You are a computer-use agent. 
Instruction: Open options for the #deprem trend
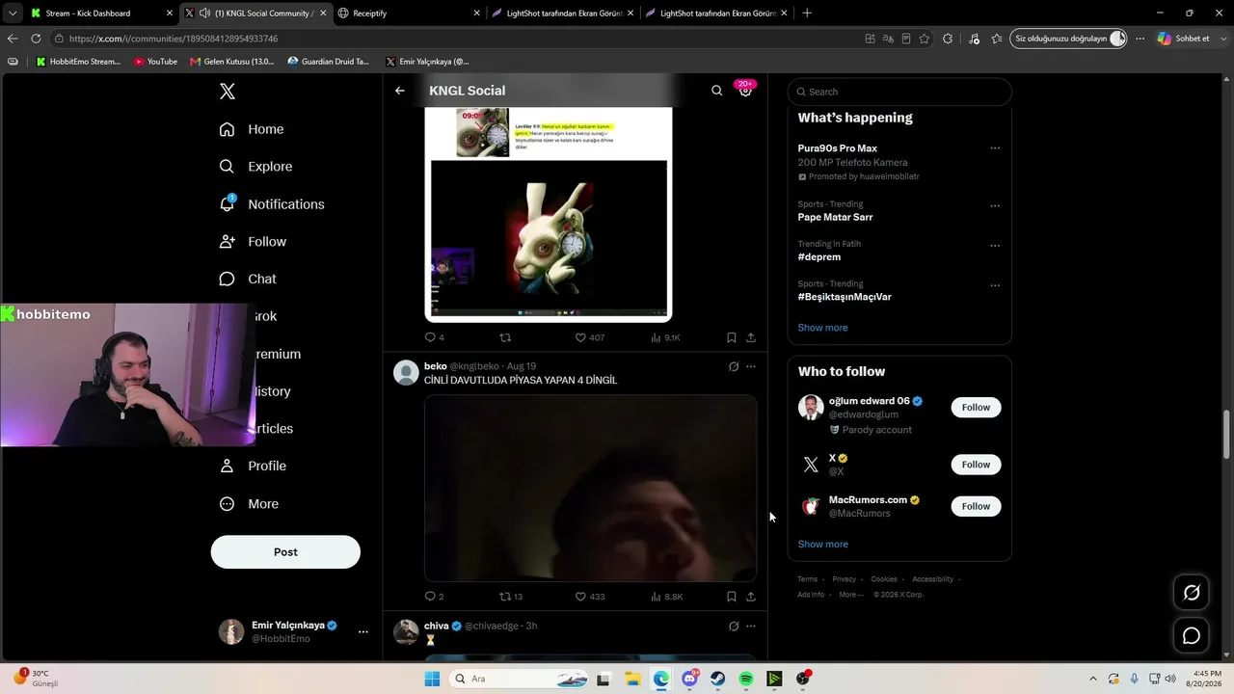point(995,245)
